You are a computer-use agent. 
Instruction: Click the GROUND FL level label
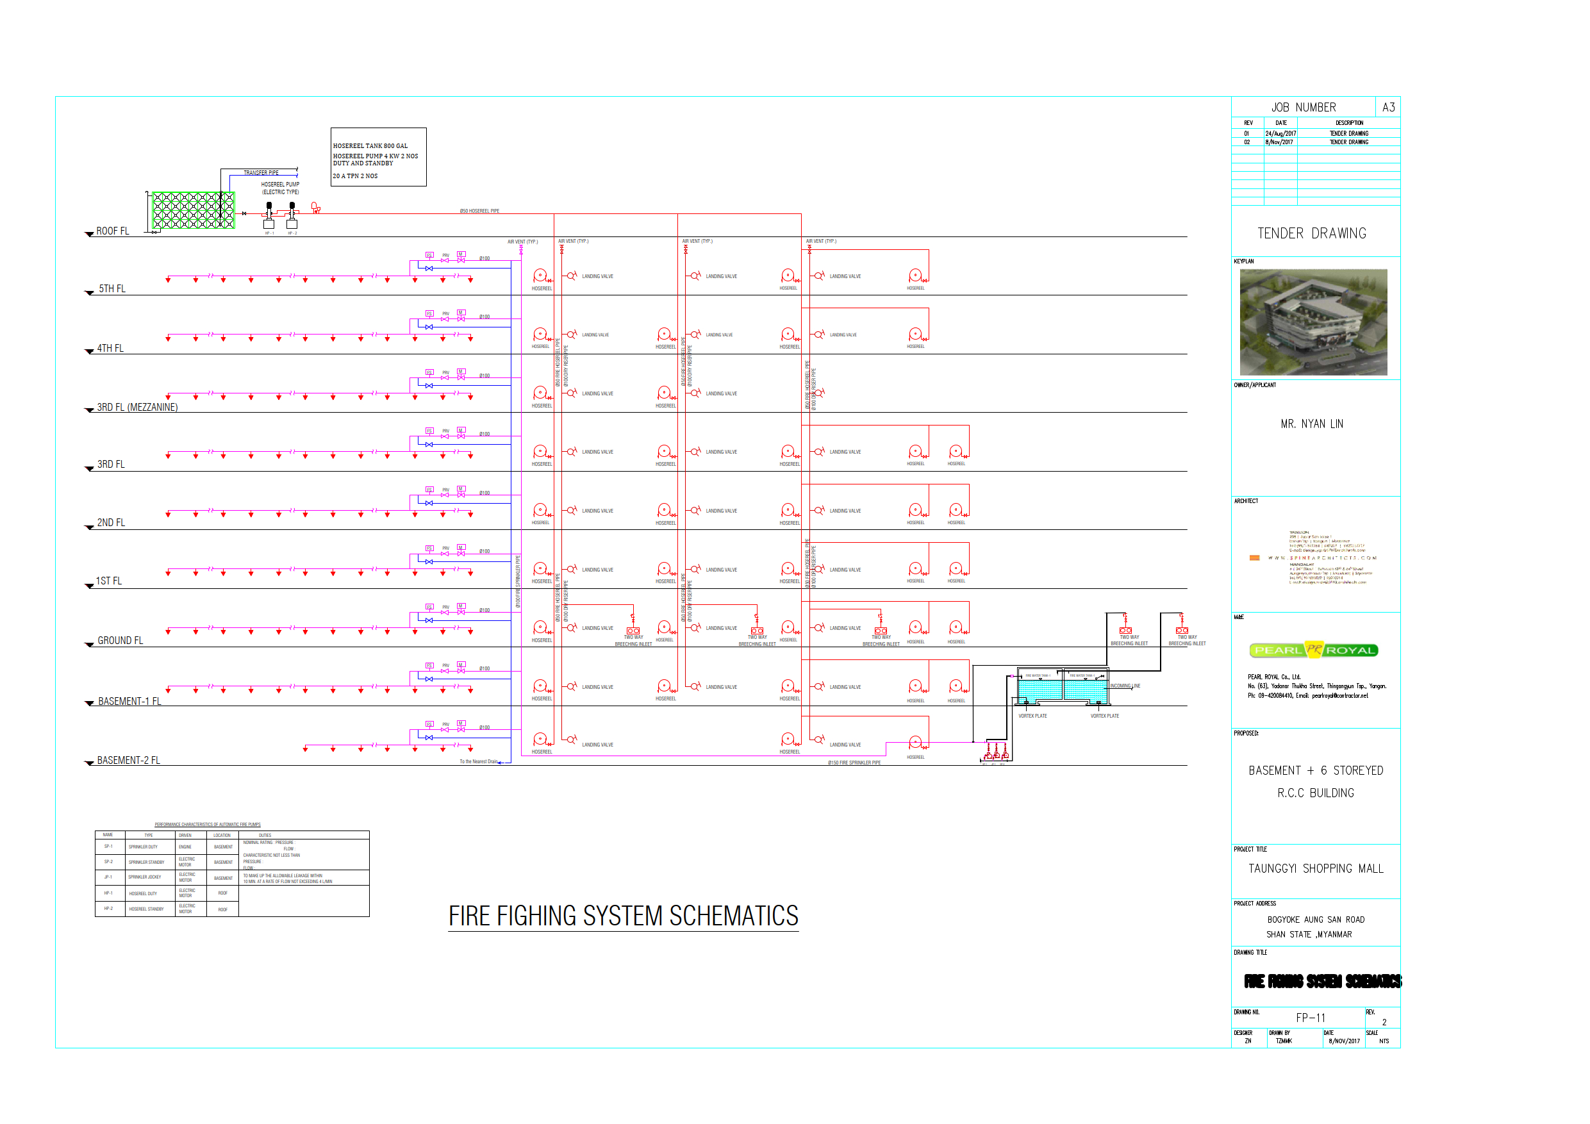point(120,641)
